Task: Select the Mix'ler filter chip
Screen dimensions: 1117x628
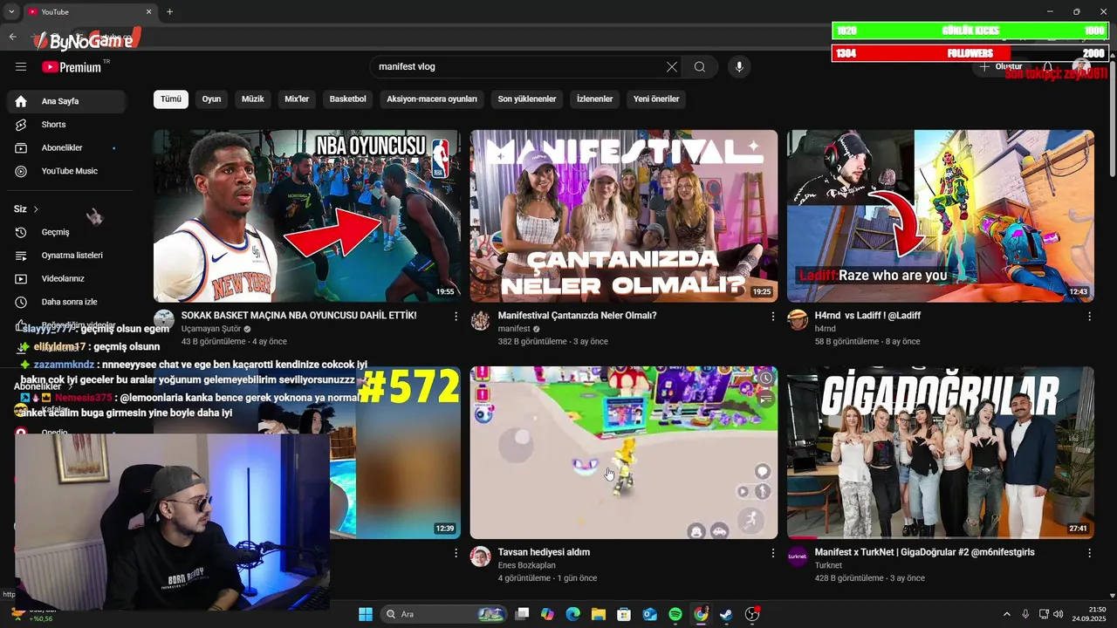Action: click(x=297, y=99)
